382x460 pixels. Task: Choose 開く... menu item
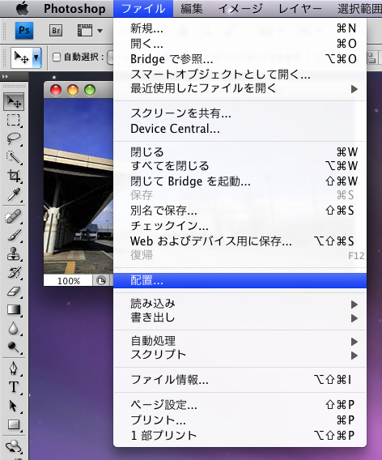coord(240,44)
